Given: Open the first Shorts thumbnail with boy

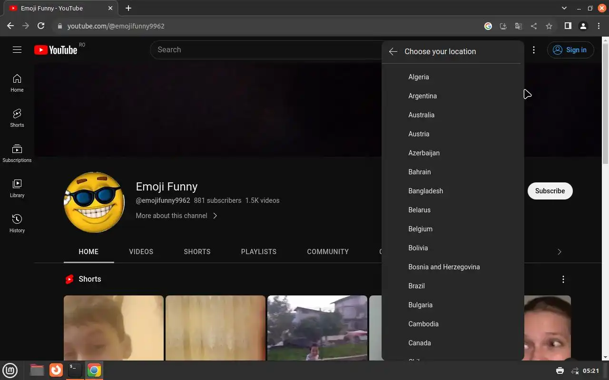Looking at the screenshot, I should click(x=114, y=328).
